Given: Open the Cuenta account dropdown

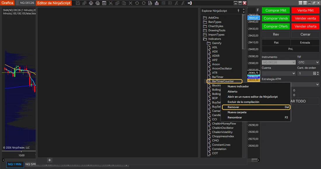Looking at the screenshot, I should click(279, 73).
